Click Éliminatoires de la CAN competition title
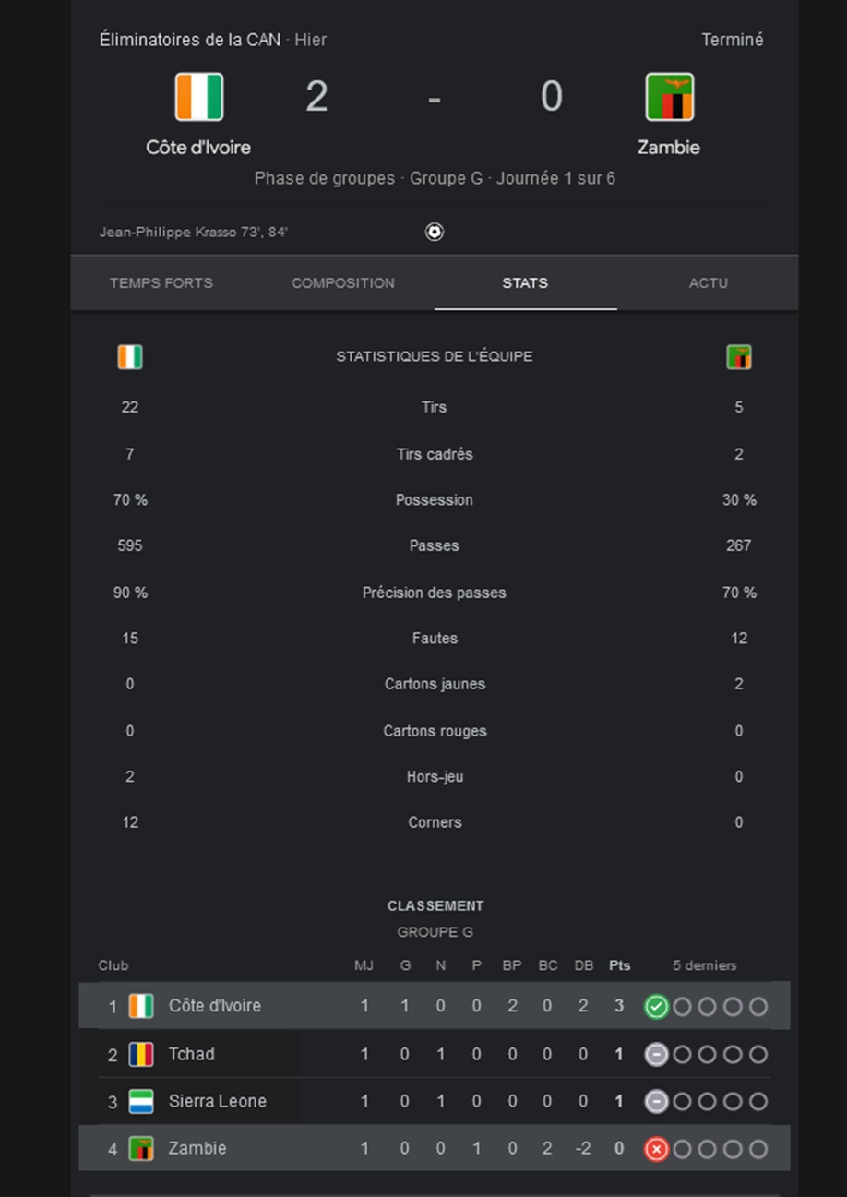 [x=190, y=40]
